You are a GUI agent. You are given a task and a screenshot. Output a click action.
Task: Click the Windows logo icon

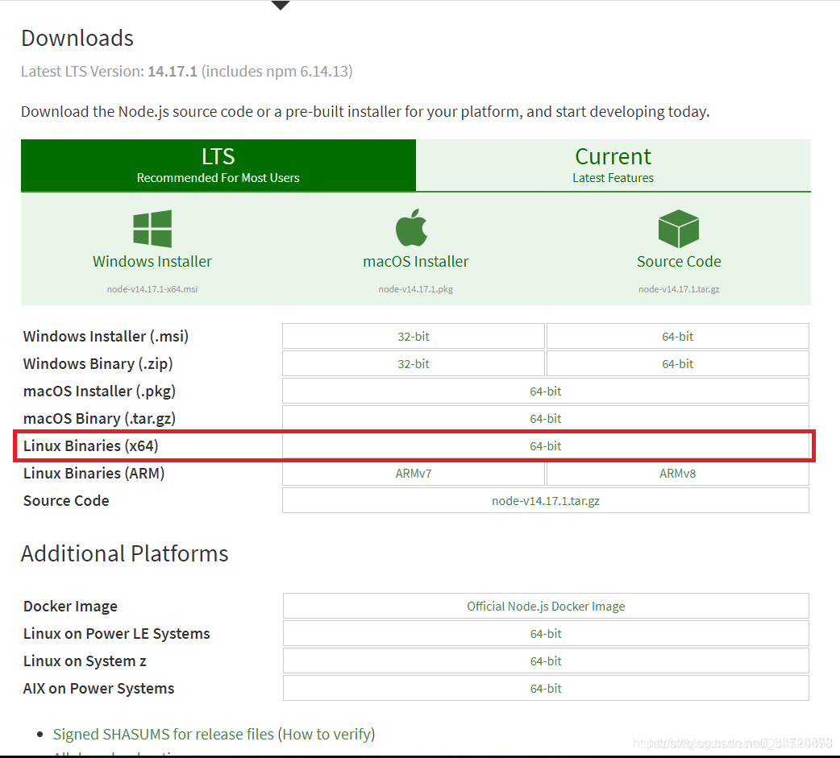[152, 229]
